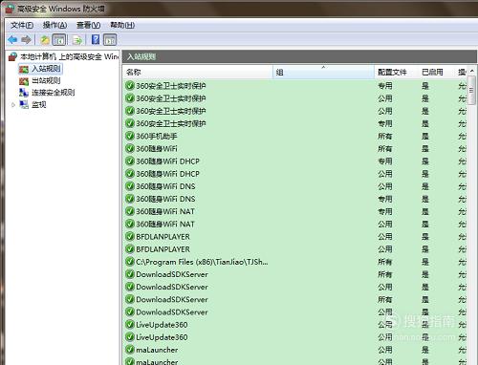Expand the 监视 tree node arrow
478x365 pixels.
[13, 105]
